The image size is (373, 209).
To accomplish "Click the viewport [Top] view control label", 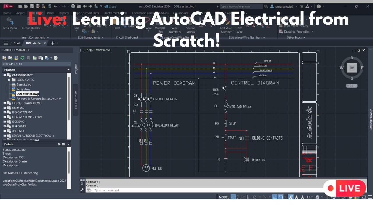I will pyautogui.click(x=87, y=50).
